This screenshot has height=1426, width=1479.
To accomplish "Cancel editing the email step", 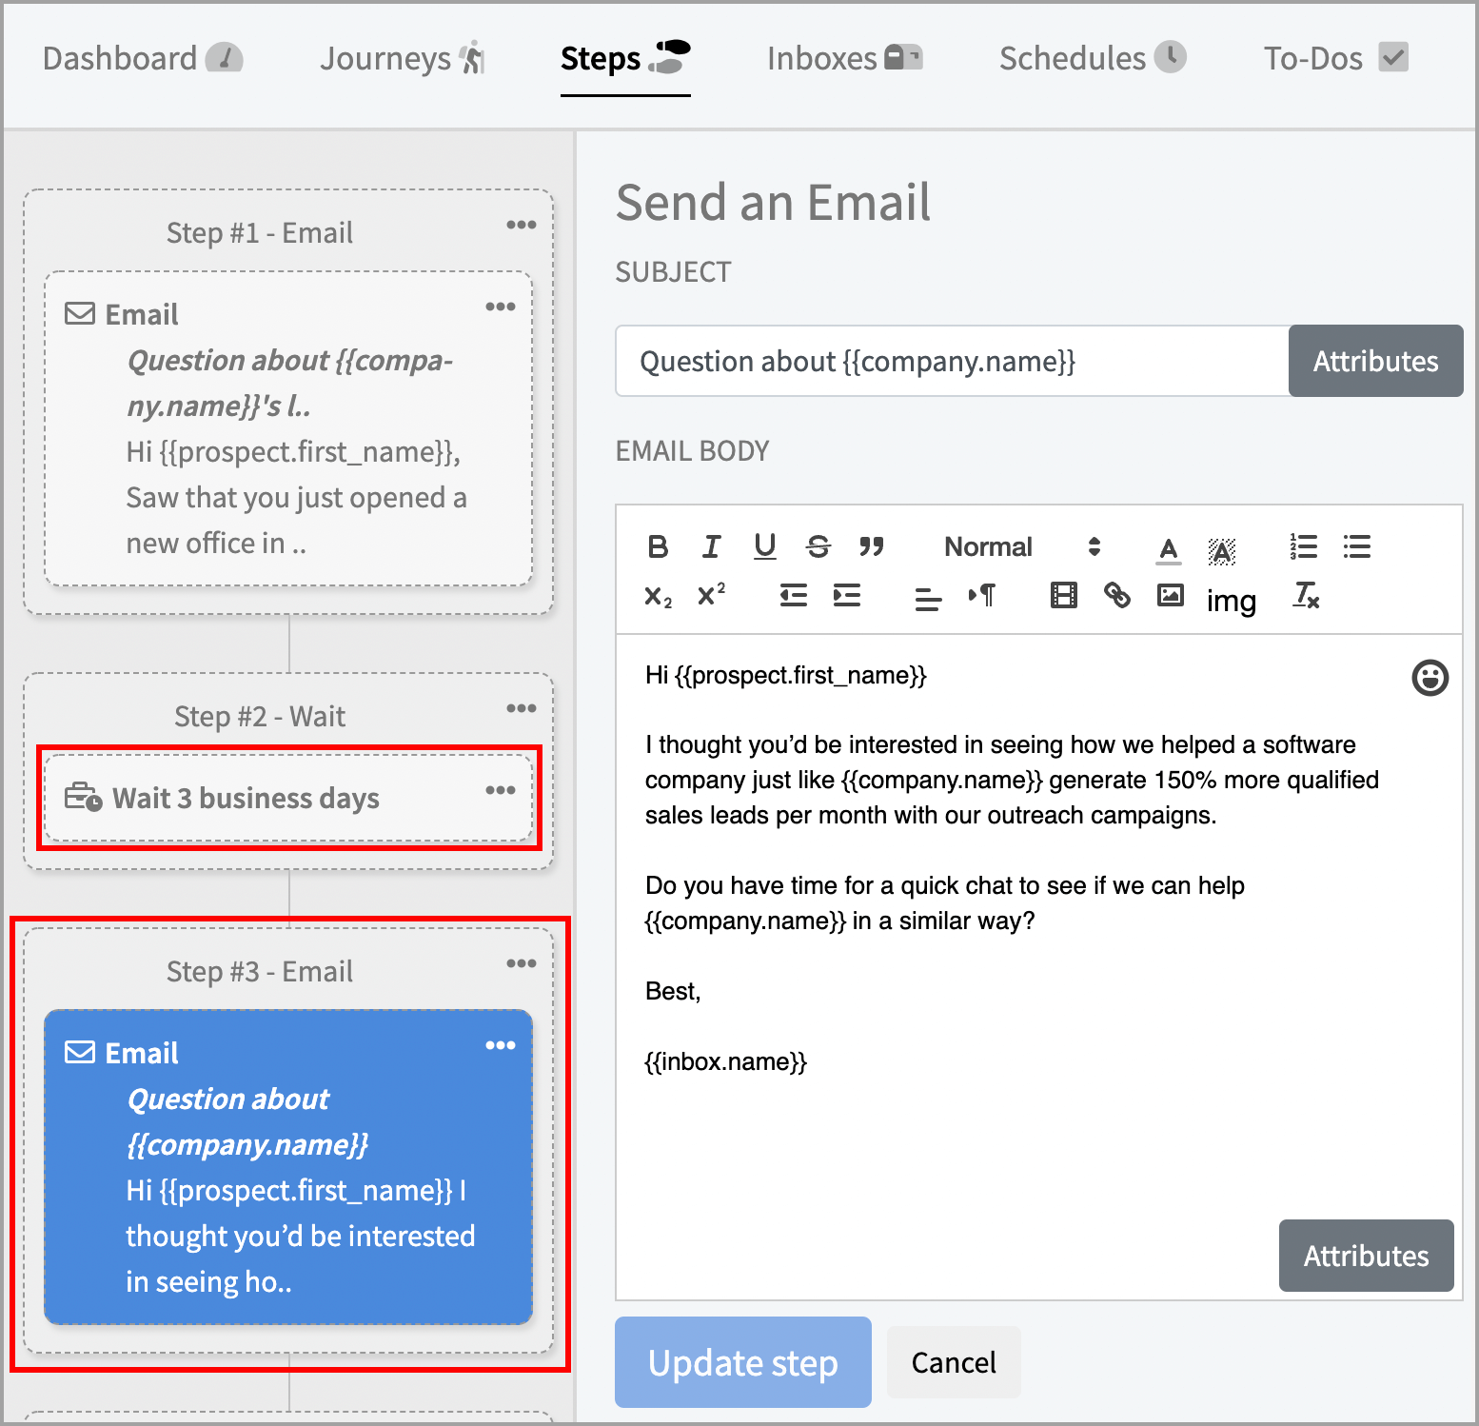I will pos(953,1361).
